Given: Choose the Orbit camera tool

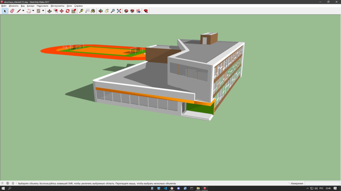Looking at the screenshot, I should pos(101,11).
